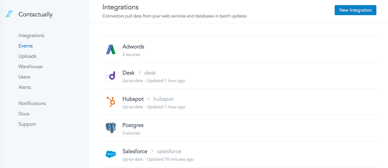This screenshot has height=168, width=388.
Task: Click the Salesforce cloud logo icon
Action: (111, 154)
